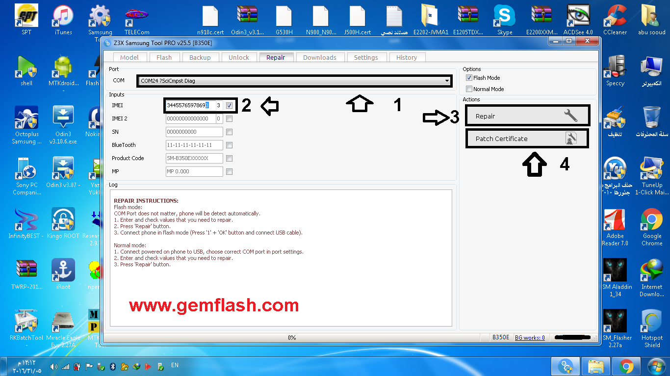Viewport: 670px width, 376px height.
Task: Enable the BlueTooth checkbox
Action: click(229, 145)
